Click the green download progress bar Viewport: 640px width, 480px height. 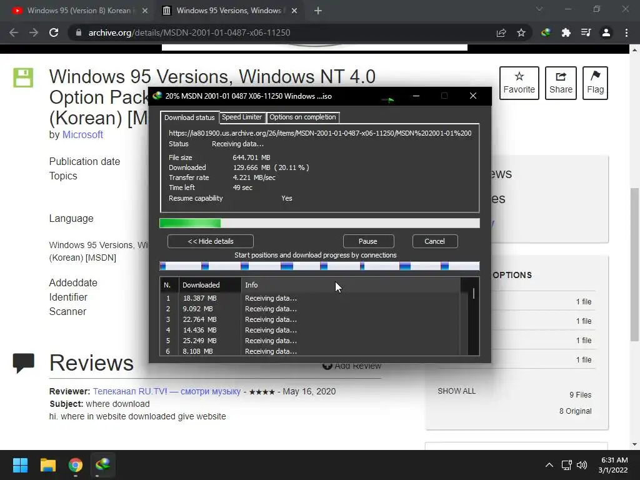319,223
